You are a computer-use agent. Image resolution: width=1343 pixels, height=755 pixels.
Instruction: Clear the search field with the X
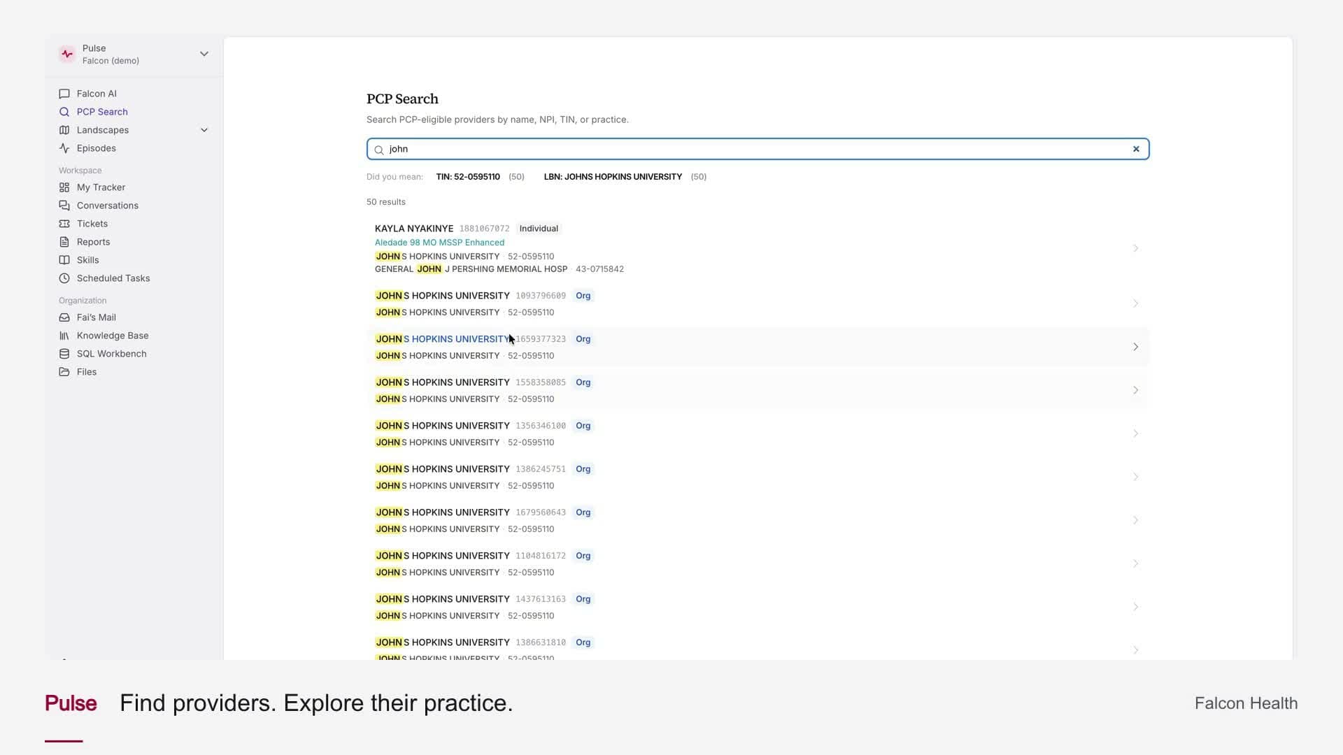1136,149
